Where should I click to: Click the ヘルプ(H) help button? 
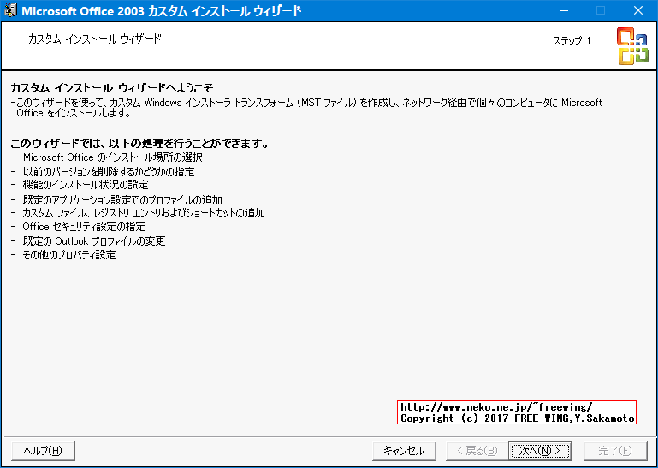pyautogui.click(x=44, y=451)
